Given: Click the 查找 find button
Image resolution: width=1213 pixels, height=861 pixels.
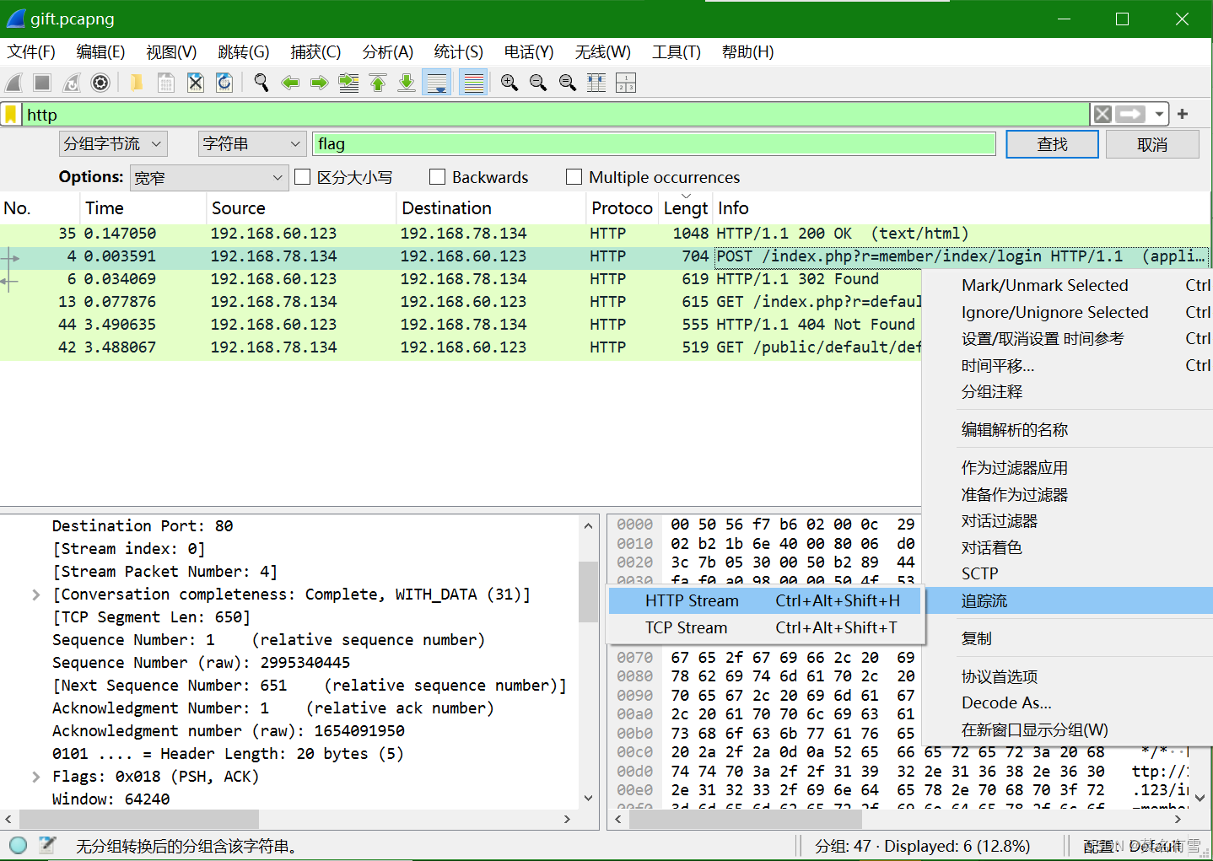Looking at the screenshot, I should (x=1053, y=144).
